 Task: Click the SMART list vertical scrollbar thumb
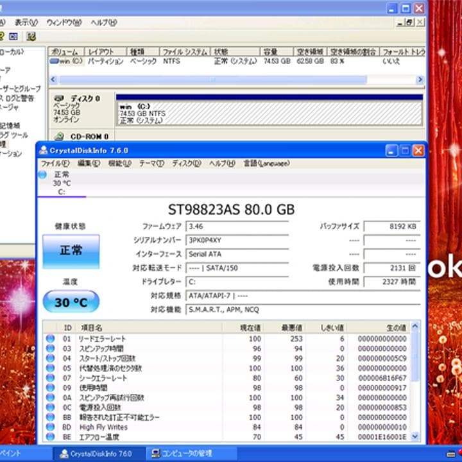pos(415,357)
